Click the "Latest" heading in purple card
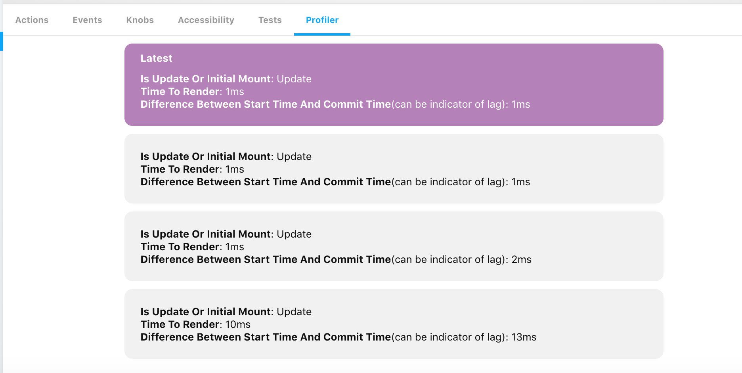The image size is (742, 373). [156, 59]
